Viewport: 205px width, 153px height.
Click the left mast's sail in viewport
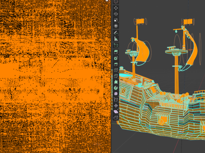pyautogui.click(x=143, y=51)
